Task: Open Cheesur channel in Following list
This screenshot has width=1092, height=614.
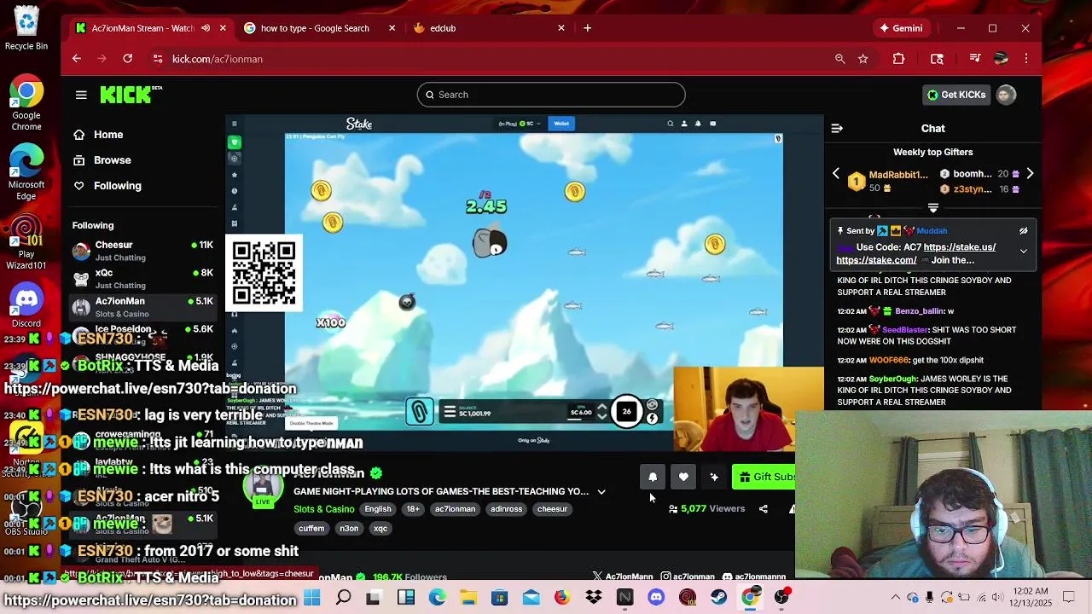Action: 142,251
